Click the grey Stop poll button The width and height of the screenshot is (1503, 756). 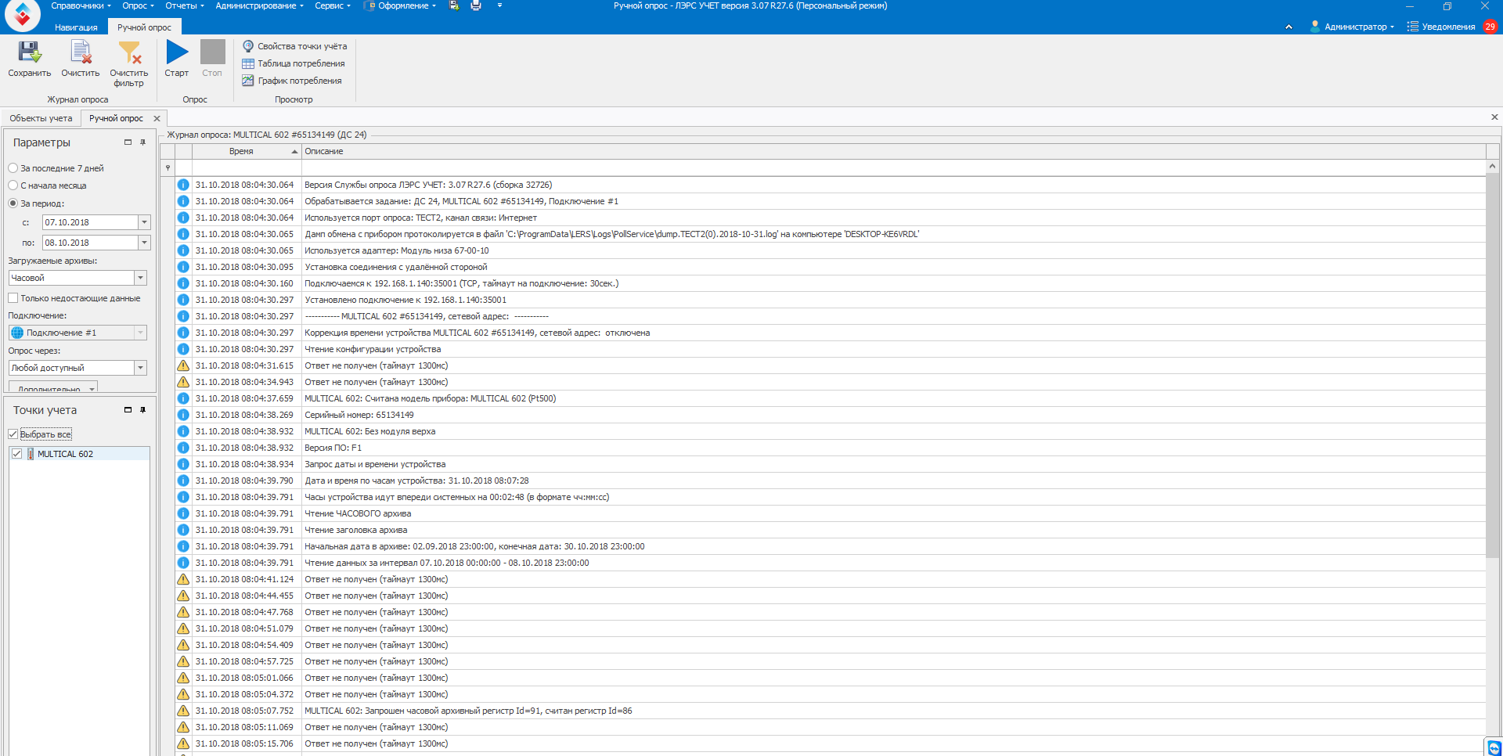tap(212, 59)
